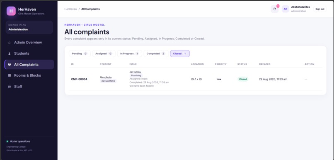Click the Plumbing category tag
The width and height of the screenshot is (334, 160).
pyautogui.click(x=136, y=75)
